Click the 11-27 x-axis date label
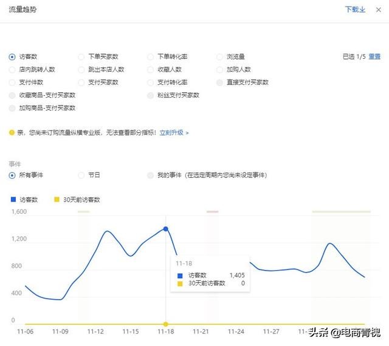Viewport: 389px width, 346px height. 271,331
